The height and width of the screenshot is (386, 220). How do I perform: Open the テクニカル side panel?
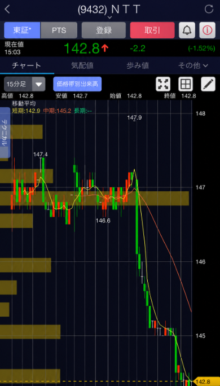(5, 133)
